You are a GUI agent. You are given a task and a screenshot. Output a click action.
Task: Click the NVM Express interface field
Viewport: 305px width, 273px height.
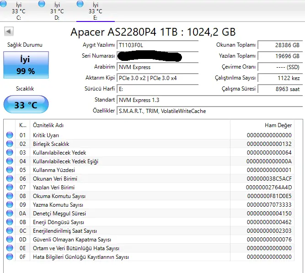pyautogui.click(x=158, y=67)
